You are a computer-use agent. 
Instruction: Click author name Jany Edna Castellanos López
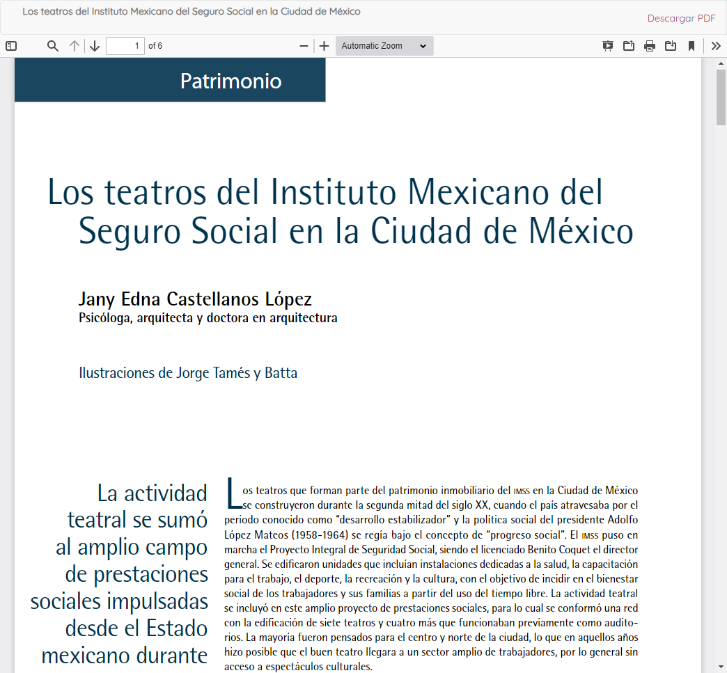point(195,299)
